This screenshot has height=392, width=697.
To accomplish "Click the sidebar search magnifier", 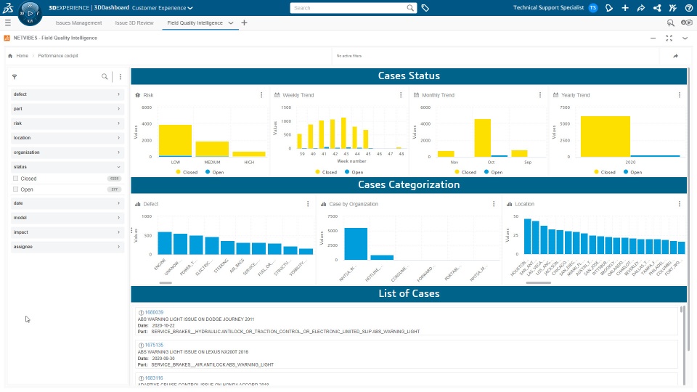I will click(105, 77).
